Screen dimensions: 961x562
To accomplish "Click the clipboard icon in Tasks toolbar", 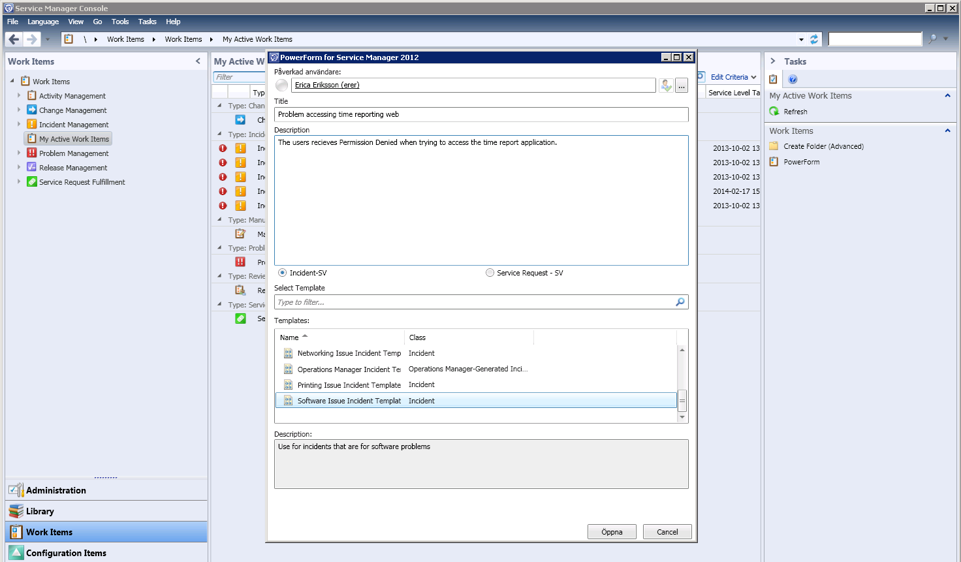I will pos(774,79).
